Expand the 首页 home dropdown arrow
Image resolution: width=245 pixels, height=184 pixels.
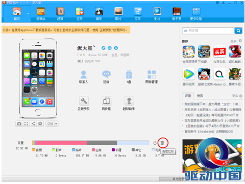28,13
